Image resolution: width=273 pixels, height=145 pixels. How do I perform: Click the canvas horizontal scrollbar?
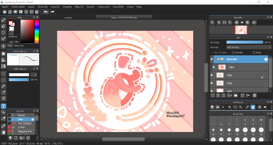tap(123, 139)
